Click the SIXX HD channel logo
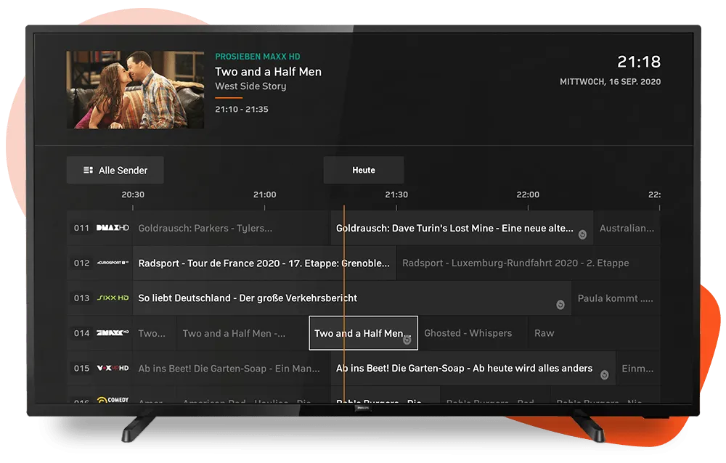Image resolution: width=726 pixels, height=463 pixels. [x=113, y=298]
